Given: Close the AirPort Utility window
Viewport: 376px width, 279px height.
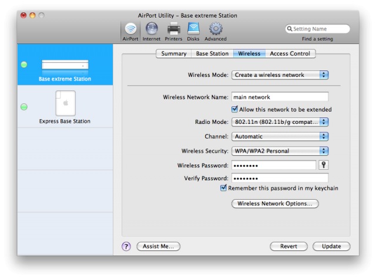Looking at the screenshot, I should click(23, 15).
